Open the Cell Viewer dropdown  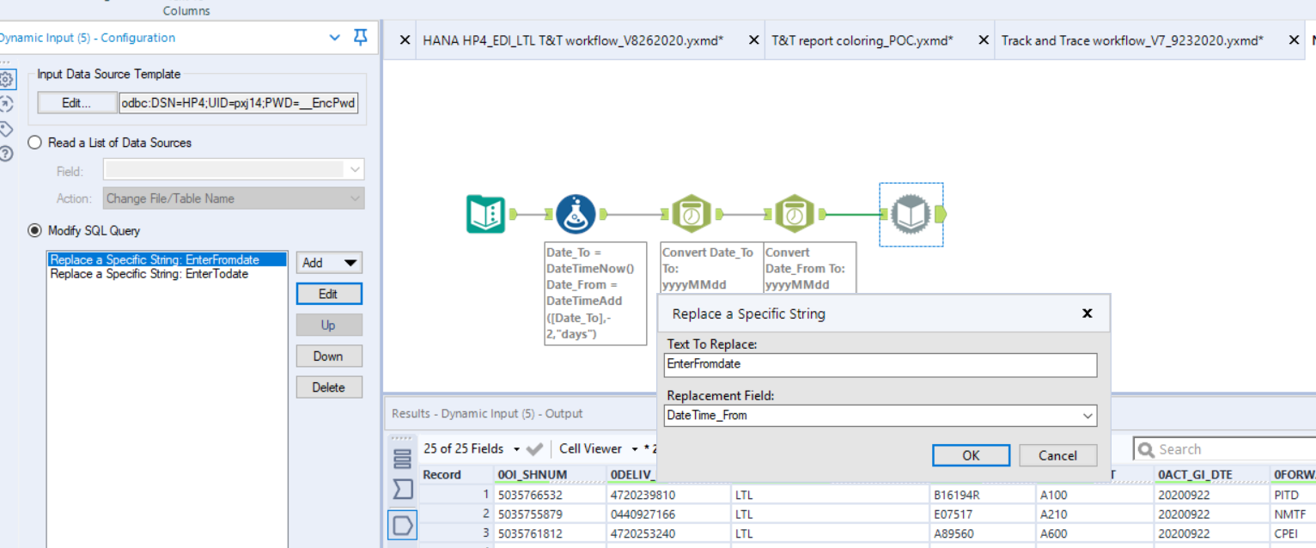[x=634, y=449]
